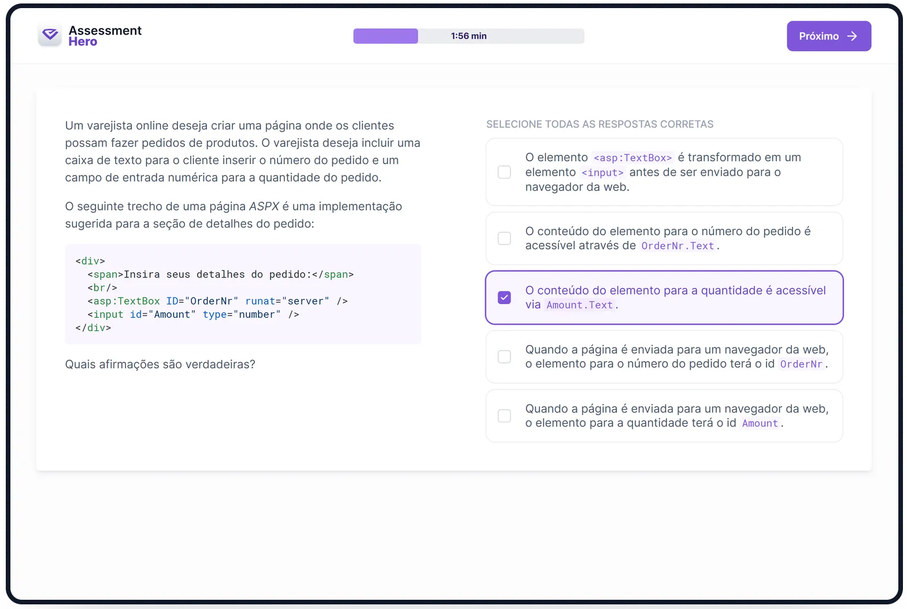Click 'SELECIONE TODAS AS RESPOSTAS CORRETAS' heading
The height and width of the screenshot is (609, 907).
click(599, 124)
